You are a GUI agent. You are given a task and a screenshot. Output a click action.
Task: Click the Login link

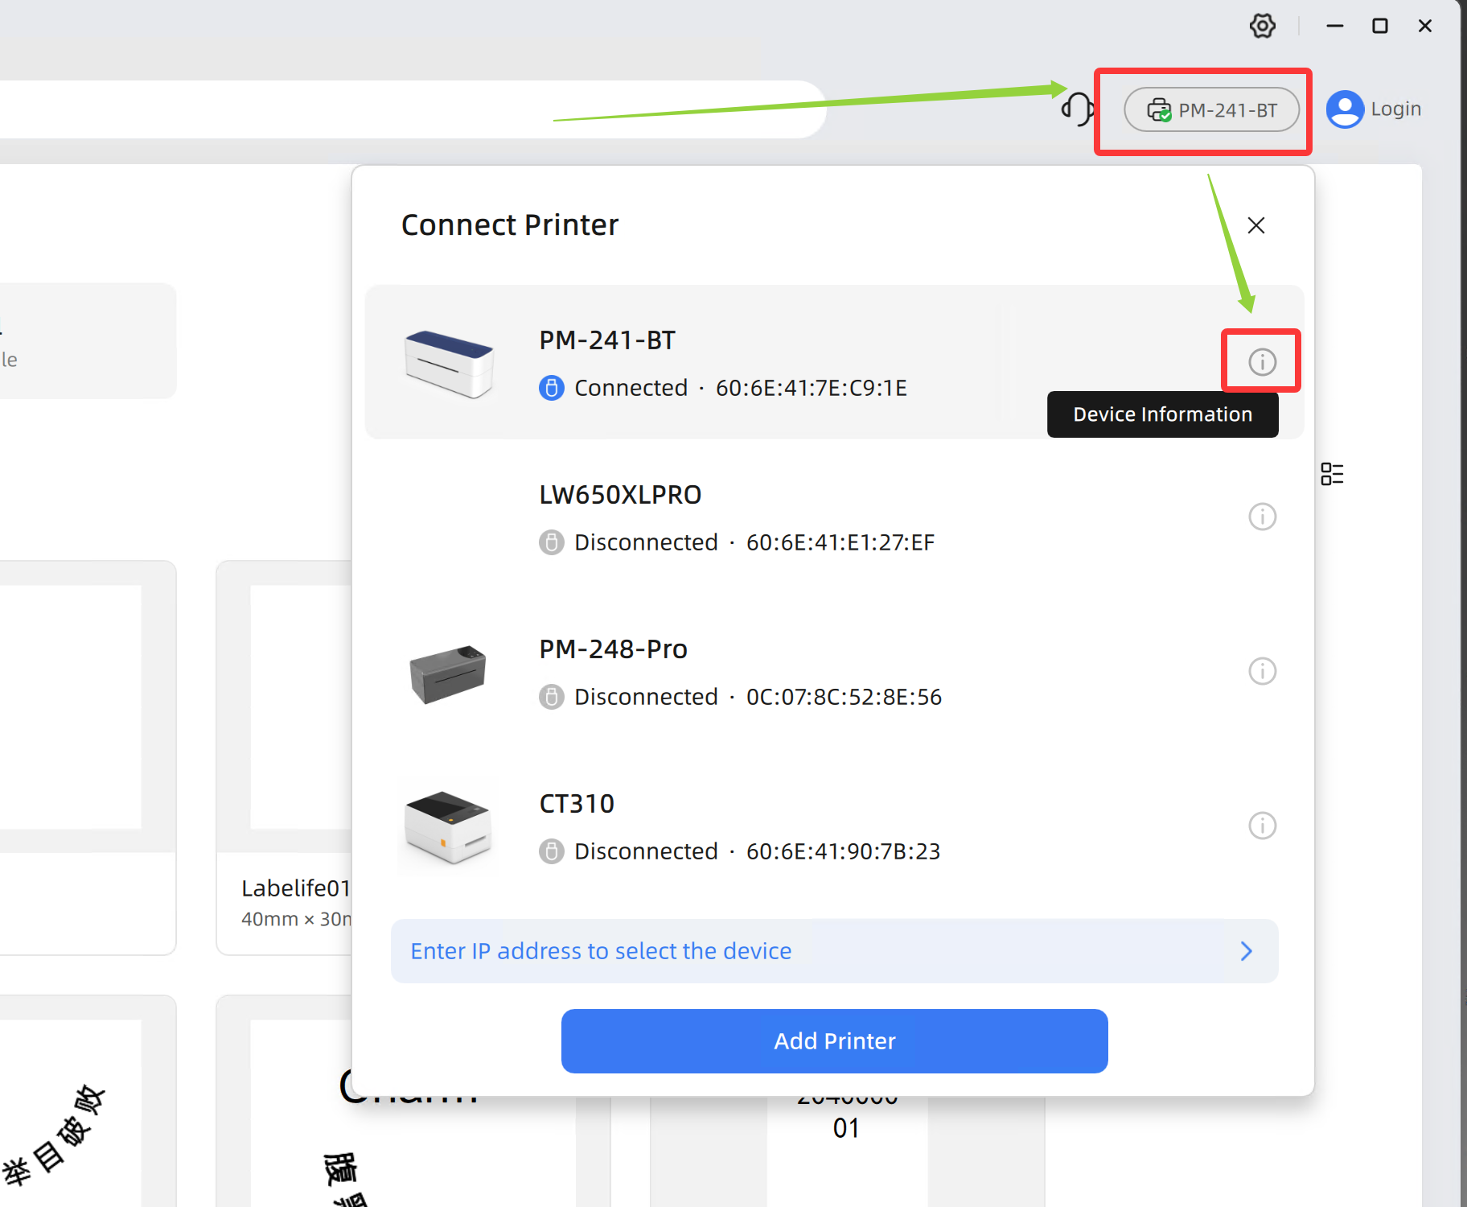point(1395,109)
